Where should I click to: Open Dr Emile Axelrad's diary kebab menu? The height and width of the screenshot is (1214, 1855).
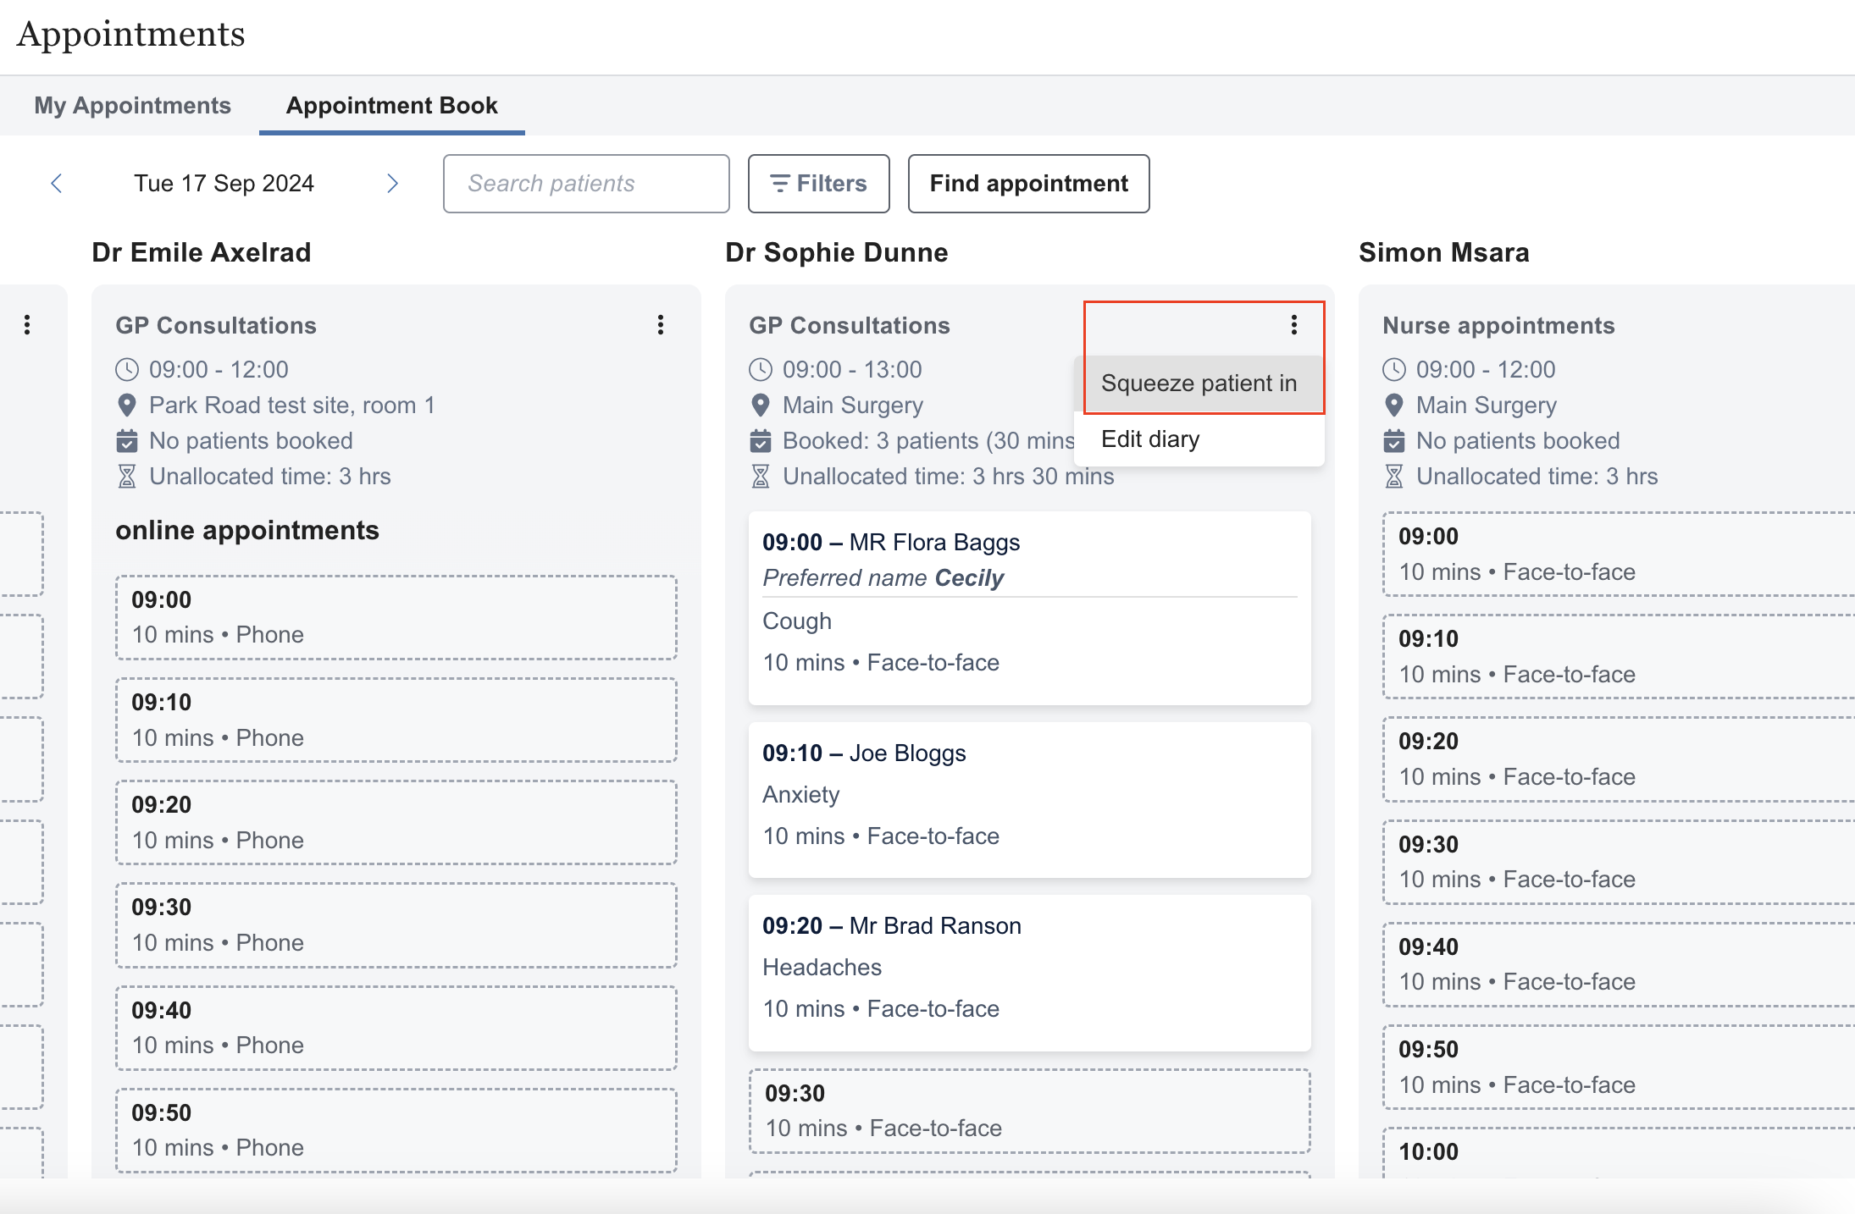coord(661,325)
